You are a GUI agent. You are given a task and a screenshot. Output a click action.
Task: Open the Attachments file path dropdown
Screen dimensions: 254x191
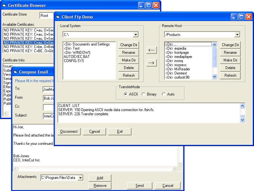(81, 178)
